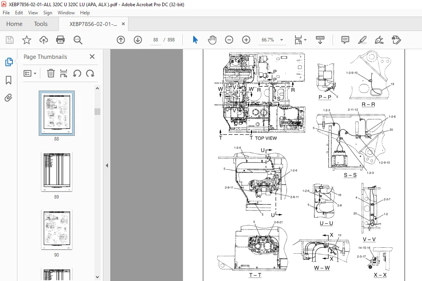Image resolution: width=422 pixels, height=281 pixels.
Task: Select the arrow Selection tool
Action: point(196,40)
